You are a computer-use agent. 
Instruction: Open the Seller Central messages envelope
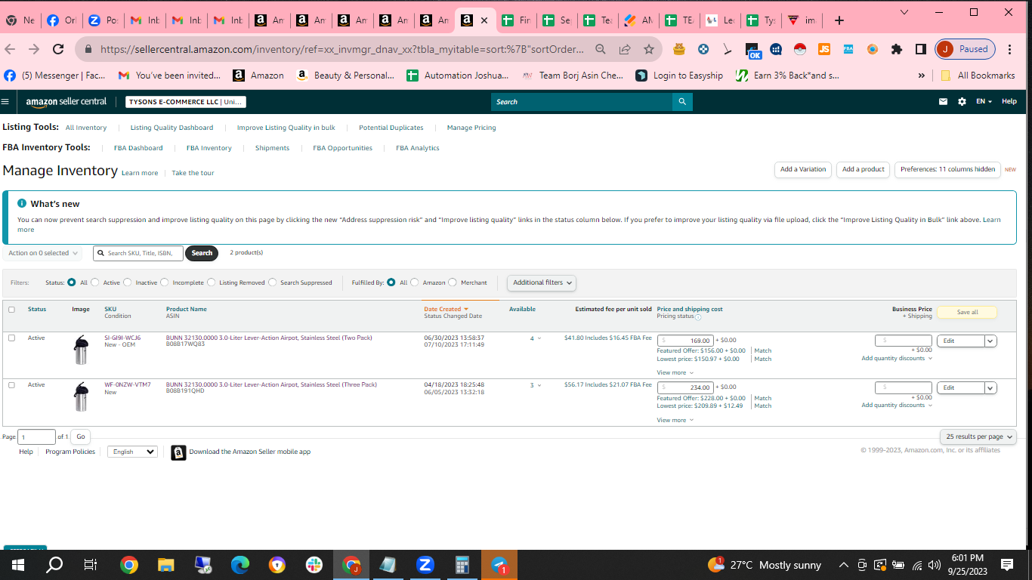[x=943, y=101]
